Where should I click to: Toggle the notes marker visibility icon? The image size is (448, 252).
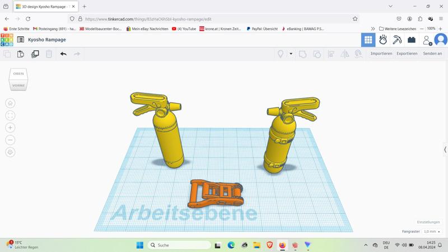(281, 54)
